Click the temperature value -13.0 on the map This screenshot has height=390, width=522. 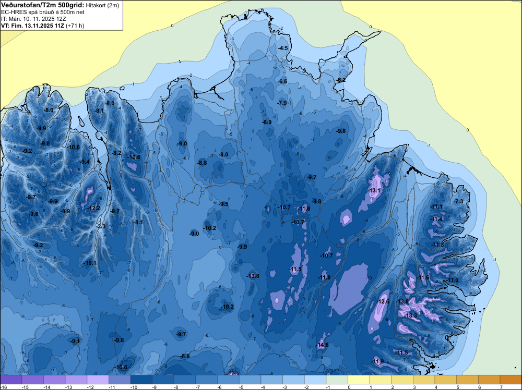point(402,301)
